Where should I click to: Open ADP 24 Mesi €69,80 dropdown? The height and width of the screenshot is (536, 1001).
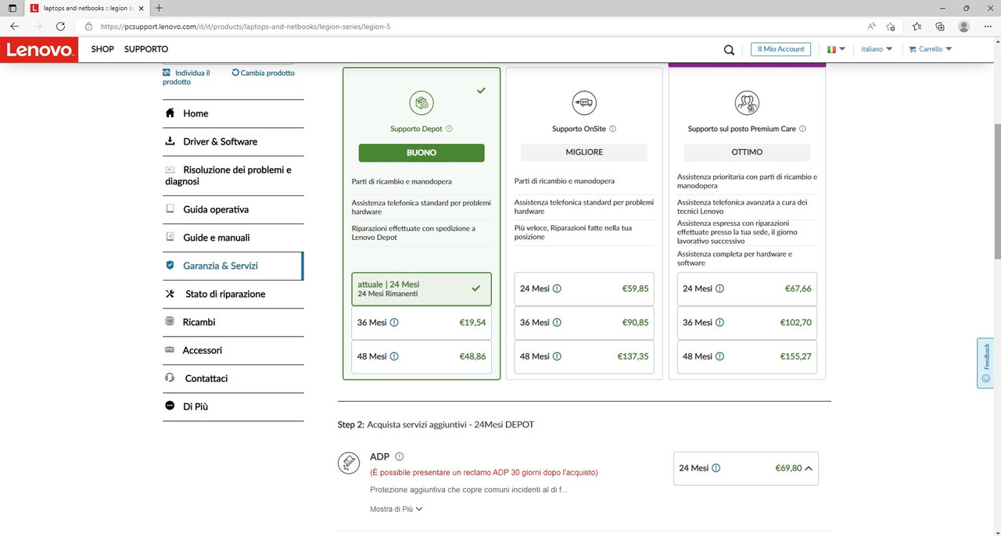(x=746, y=469)
